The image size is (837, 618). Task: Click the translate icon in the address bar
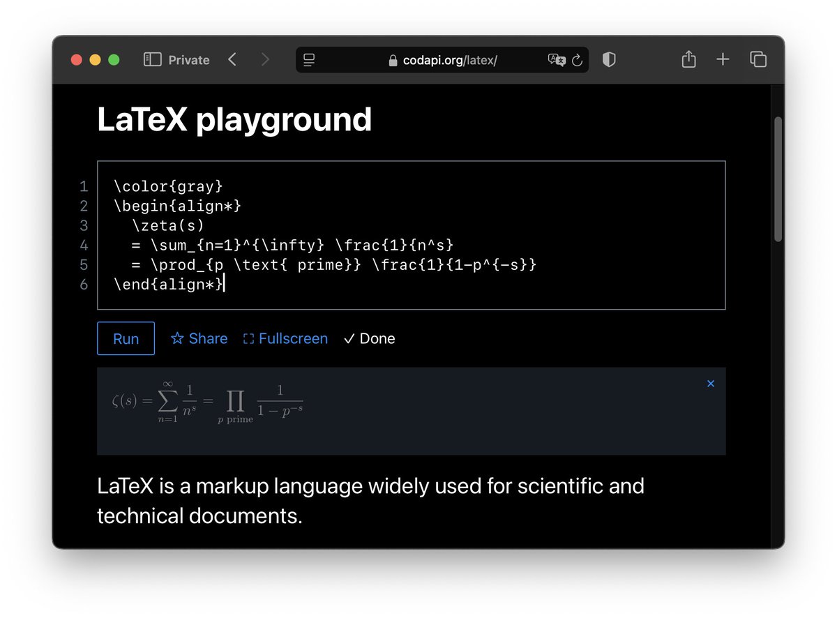pyautogui.click(x=557, y=60)
